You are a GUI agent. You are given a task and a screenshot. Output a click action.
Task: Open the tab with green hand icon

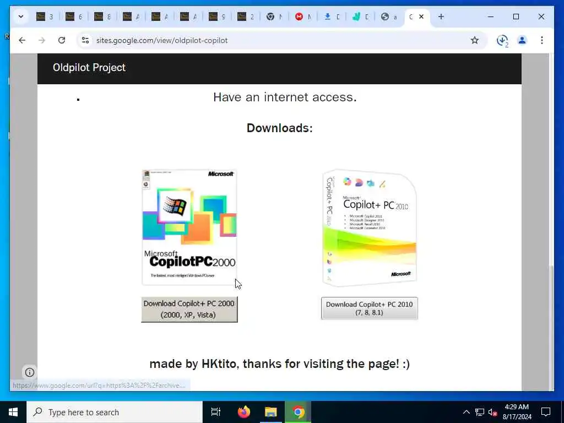pyautogui.click(x=360, y=17)
